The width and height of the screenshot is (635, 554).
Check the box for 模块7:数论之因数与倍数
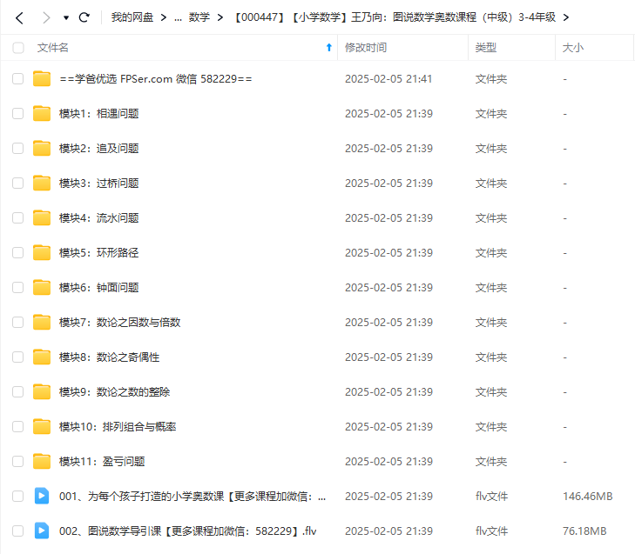click(17, 322)
